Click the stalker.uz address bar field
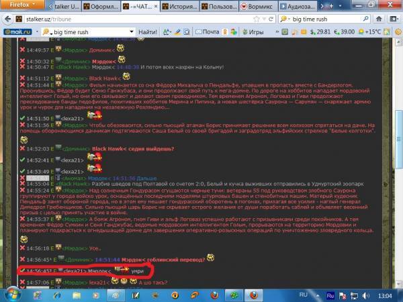The width and height of the screenshot is (403, 302). click(x=134, y=18)
